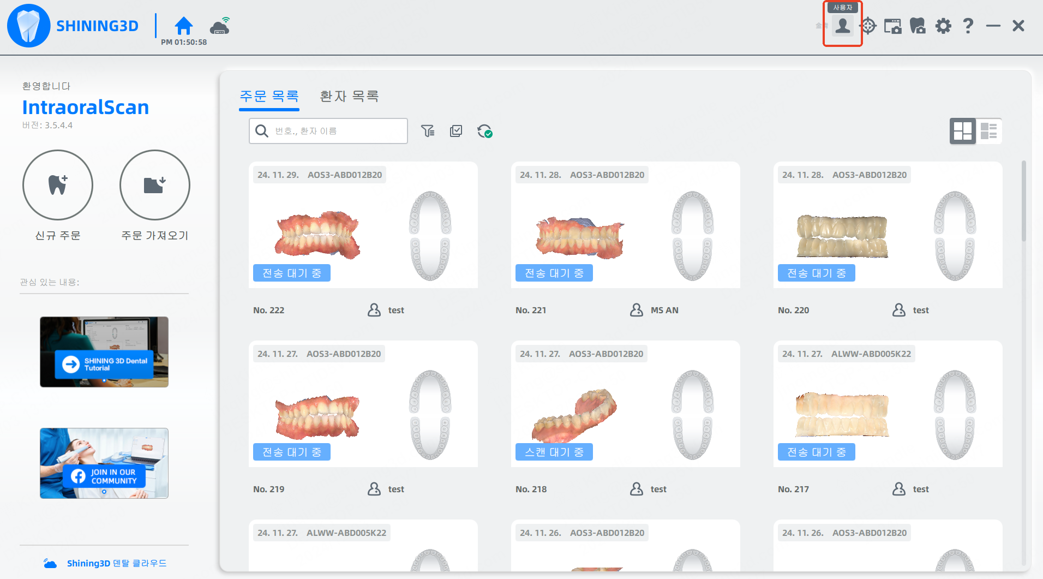Import an order with the folder icon

[155, 185]
